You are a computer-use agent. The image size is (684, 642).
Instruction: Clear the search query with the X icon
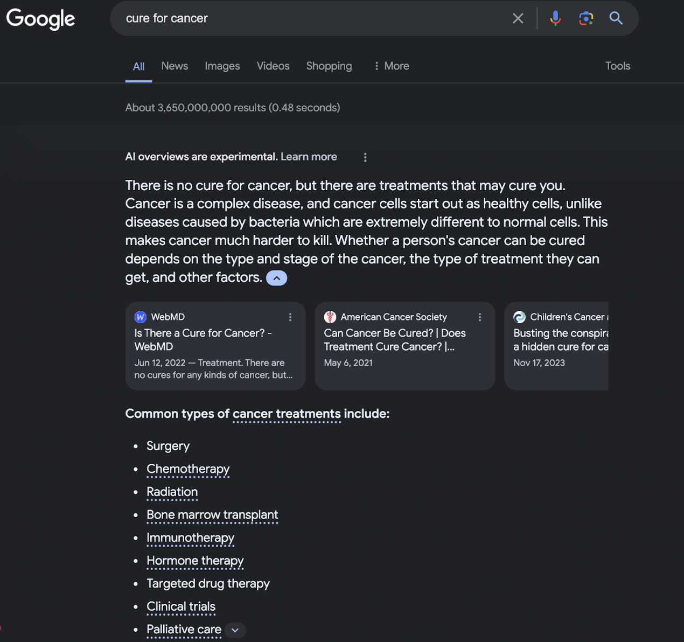point(518,18)
